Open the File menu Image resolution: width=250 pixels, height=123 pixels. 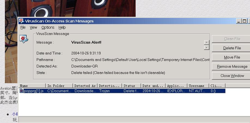click(x=23, y=27)
